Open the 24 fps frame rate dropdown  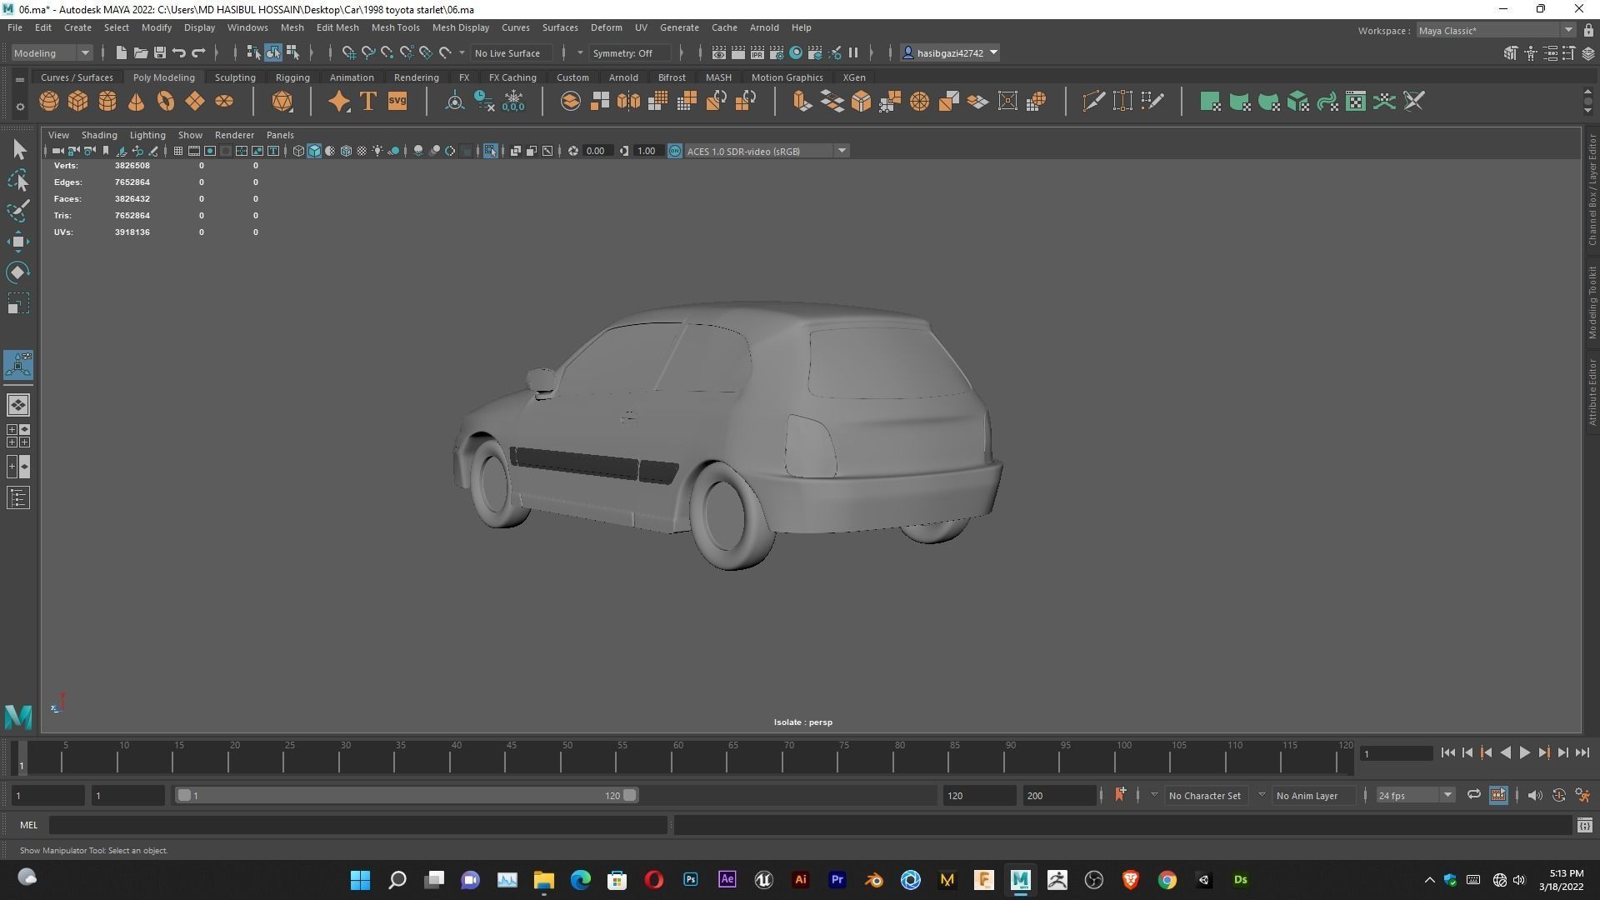[1415, 795]
